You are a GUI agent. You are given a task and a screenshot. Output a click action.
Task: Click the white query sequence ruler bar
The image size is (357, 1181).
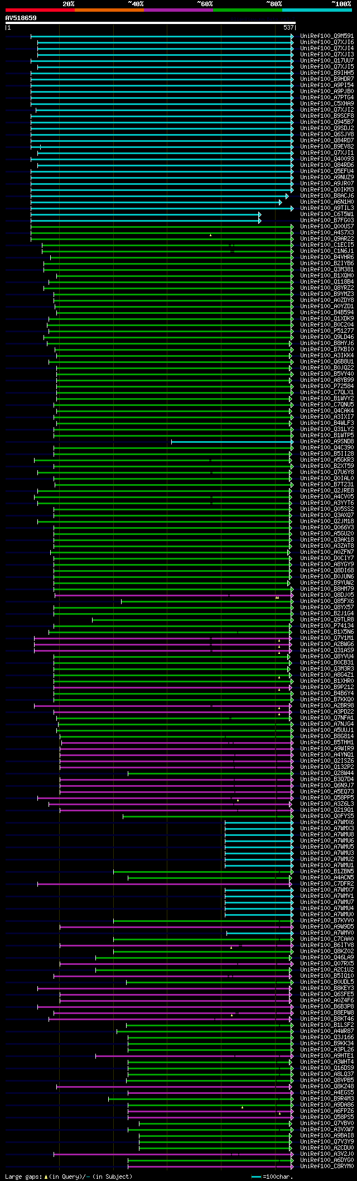pos(150,23)
